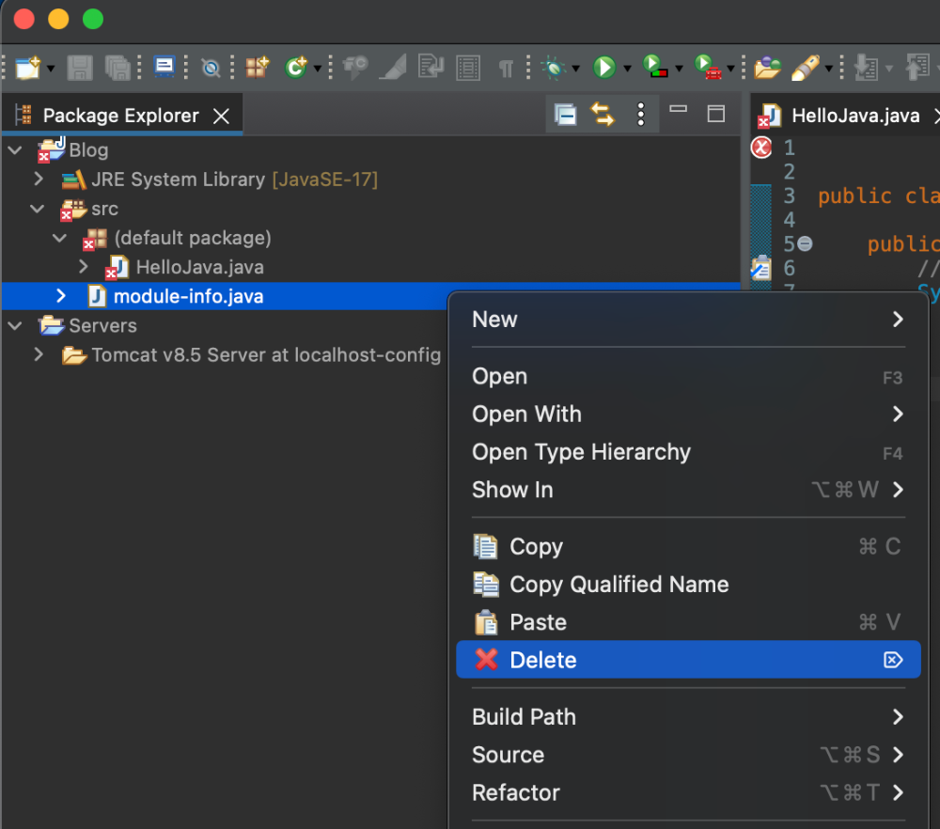Click the green Run button in toolbar
The width and height of the screenshot is (940, 829).
pyautogui.click(x=603, y=68)
